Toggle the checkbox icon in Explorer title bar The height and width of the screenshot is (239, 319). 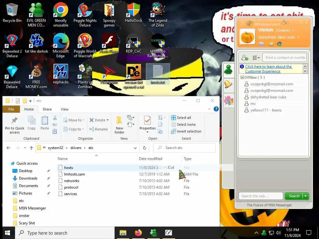click(x=18, y=101)
